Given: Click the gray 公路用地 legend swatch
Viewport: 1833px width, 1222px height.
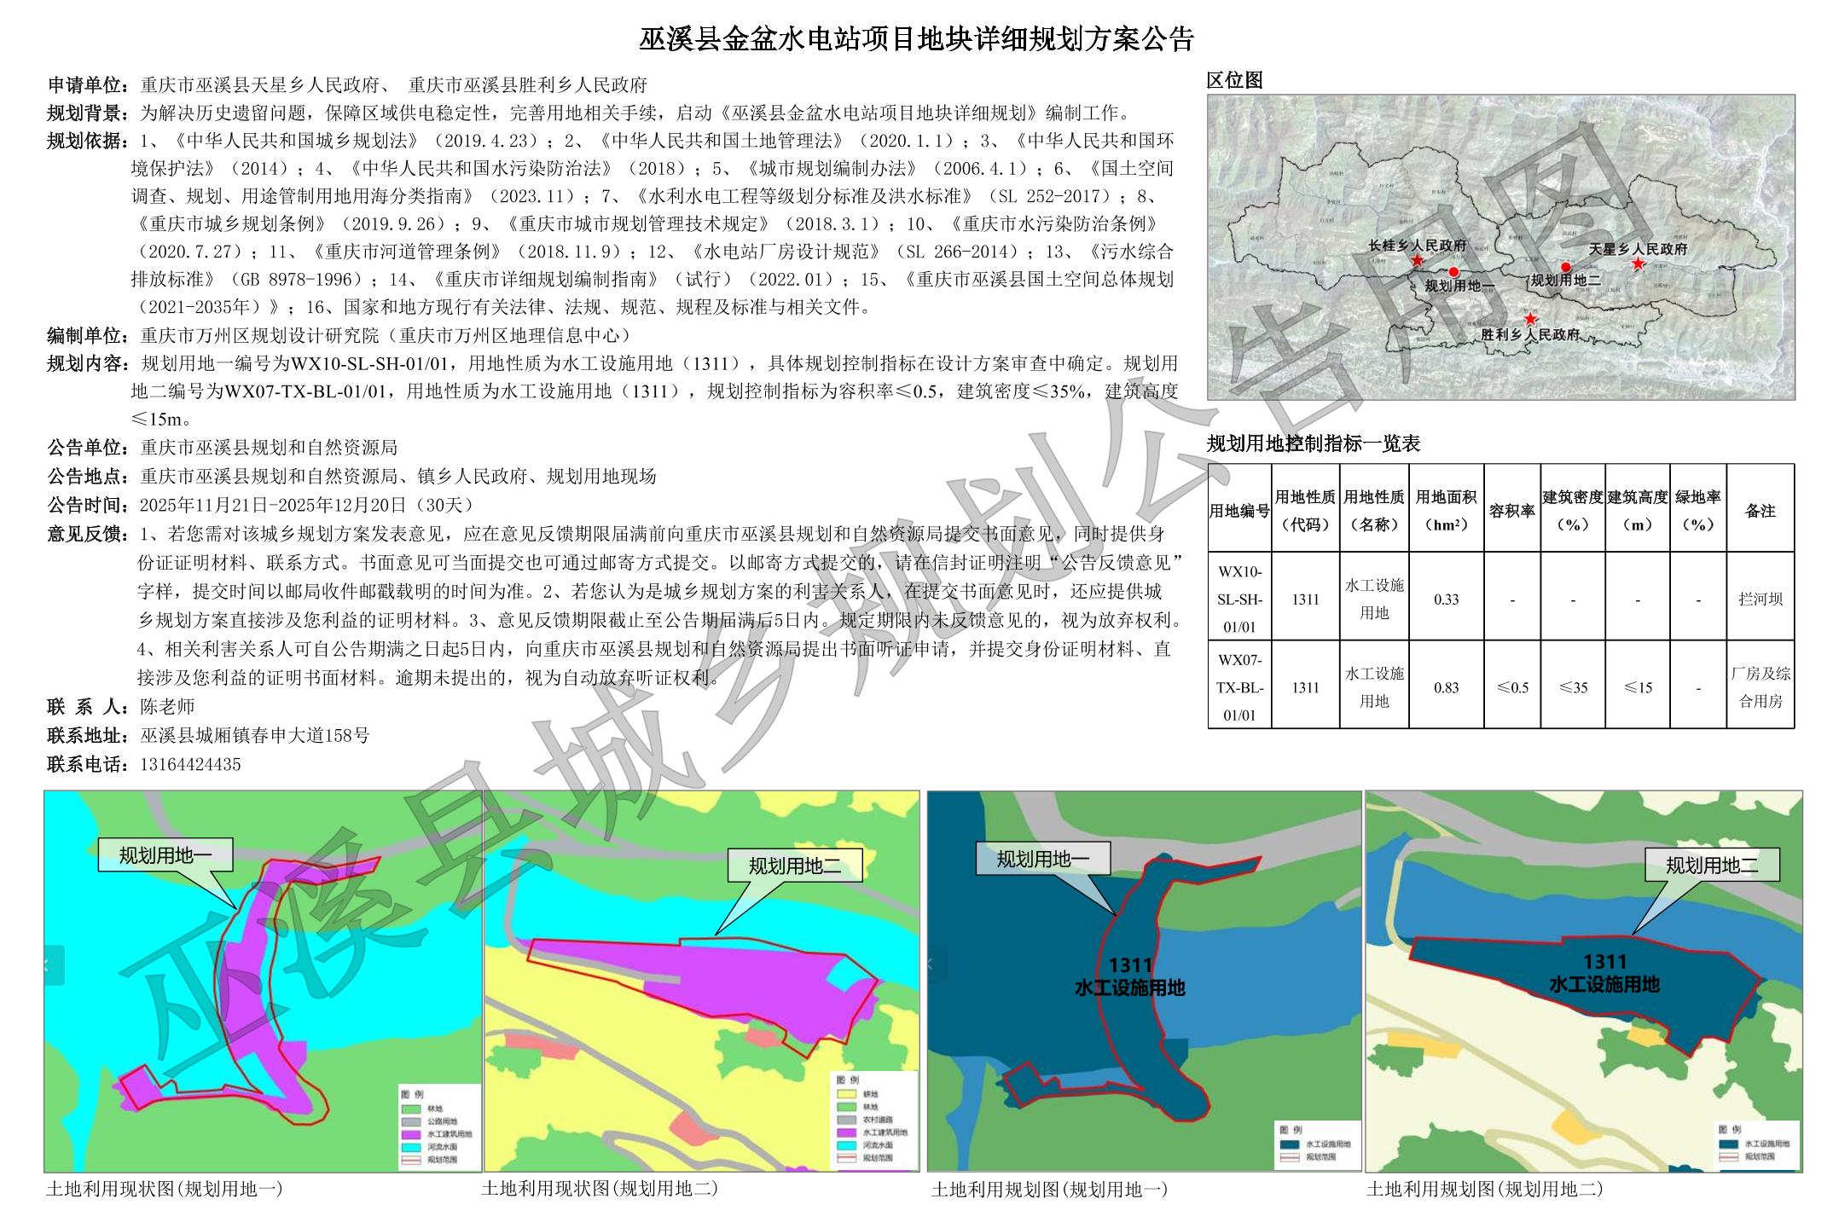Looking at the screenshot, I should (x=410, y=1121).
